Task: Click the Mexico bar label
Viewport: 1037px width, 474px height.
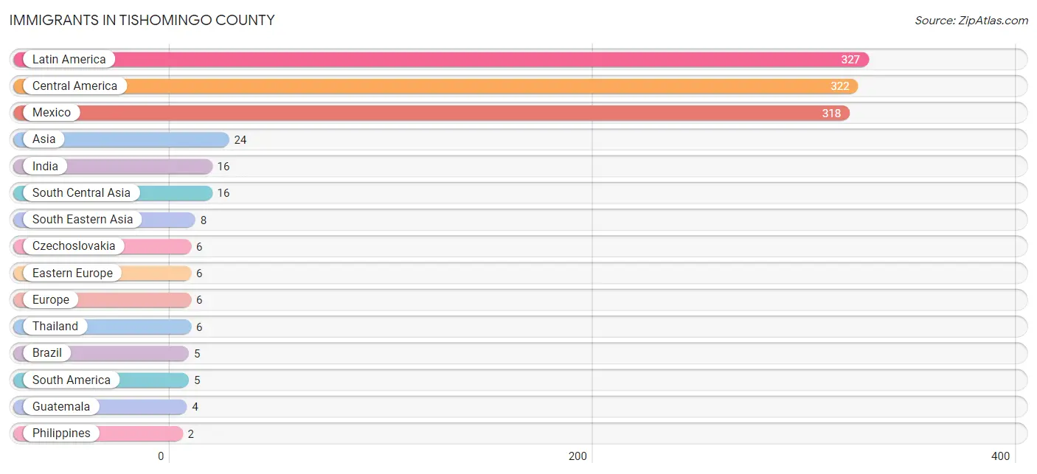Action: point(52,112)
